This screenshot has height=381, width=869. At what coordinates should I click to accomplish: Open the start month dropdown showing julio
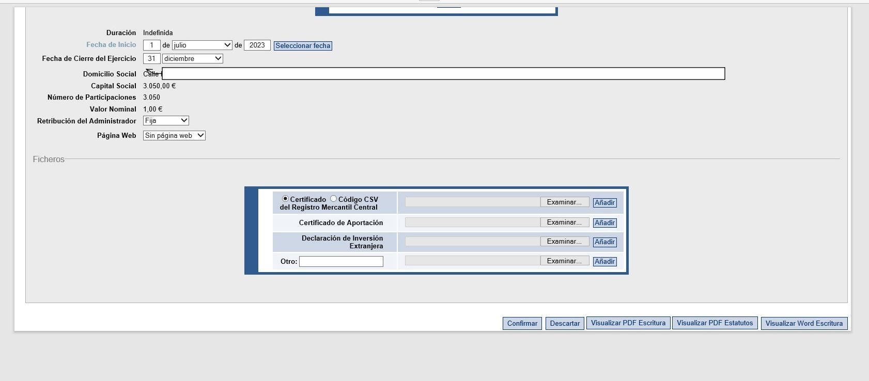pyautogui.click(x=202, y=45)
